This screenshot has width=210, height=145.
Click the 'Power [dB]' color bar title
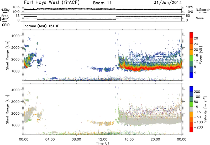(200, 55)
